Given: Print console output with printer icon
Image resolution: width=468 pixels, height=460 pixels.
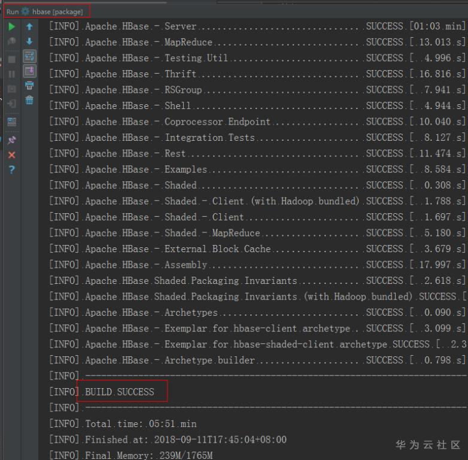Looking at the screenshot, I should [x=29, y=86].
